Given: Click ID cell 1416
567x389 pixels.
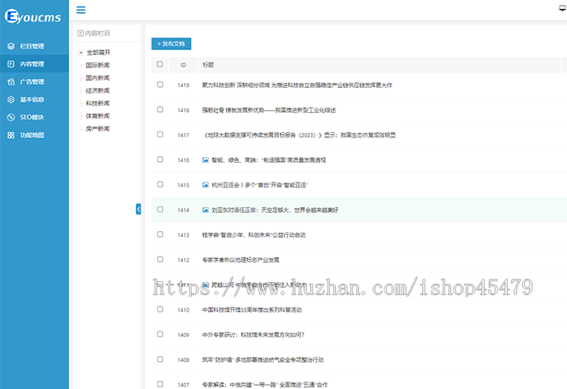Looking at the screenshot, I should 184,160.
